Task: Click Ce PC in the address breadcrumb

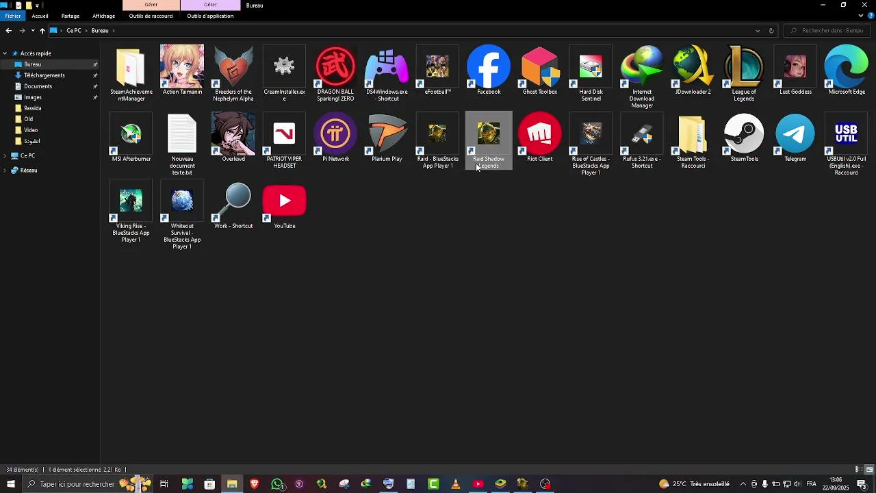Action: pos(74,31)
